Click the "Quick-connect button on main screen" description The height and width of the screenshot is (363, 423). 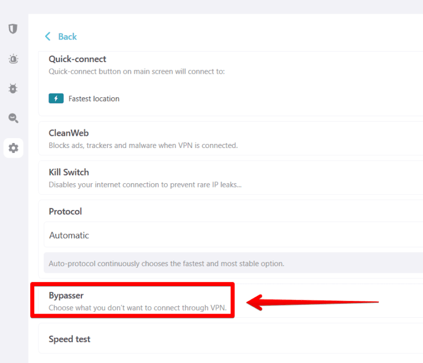136,71
